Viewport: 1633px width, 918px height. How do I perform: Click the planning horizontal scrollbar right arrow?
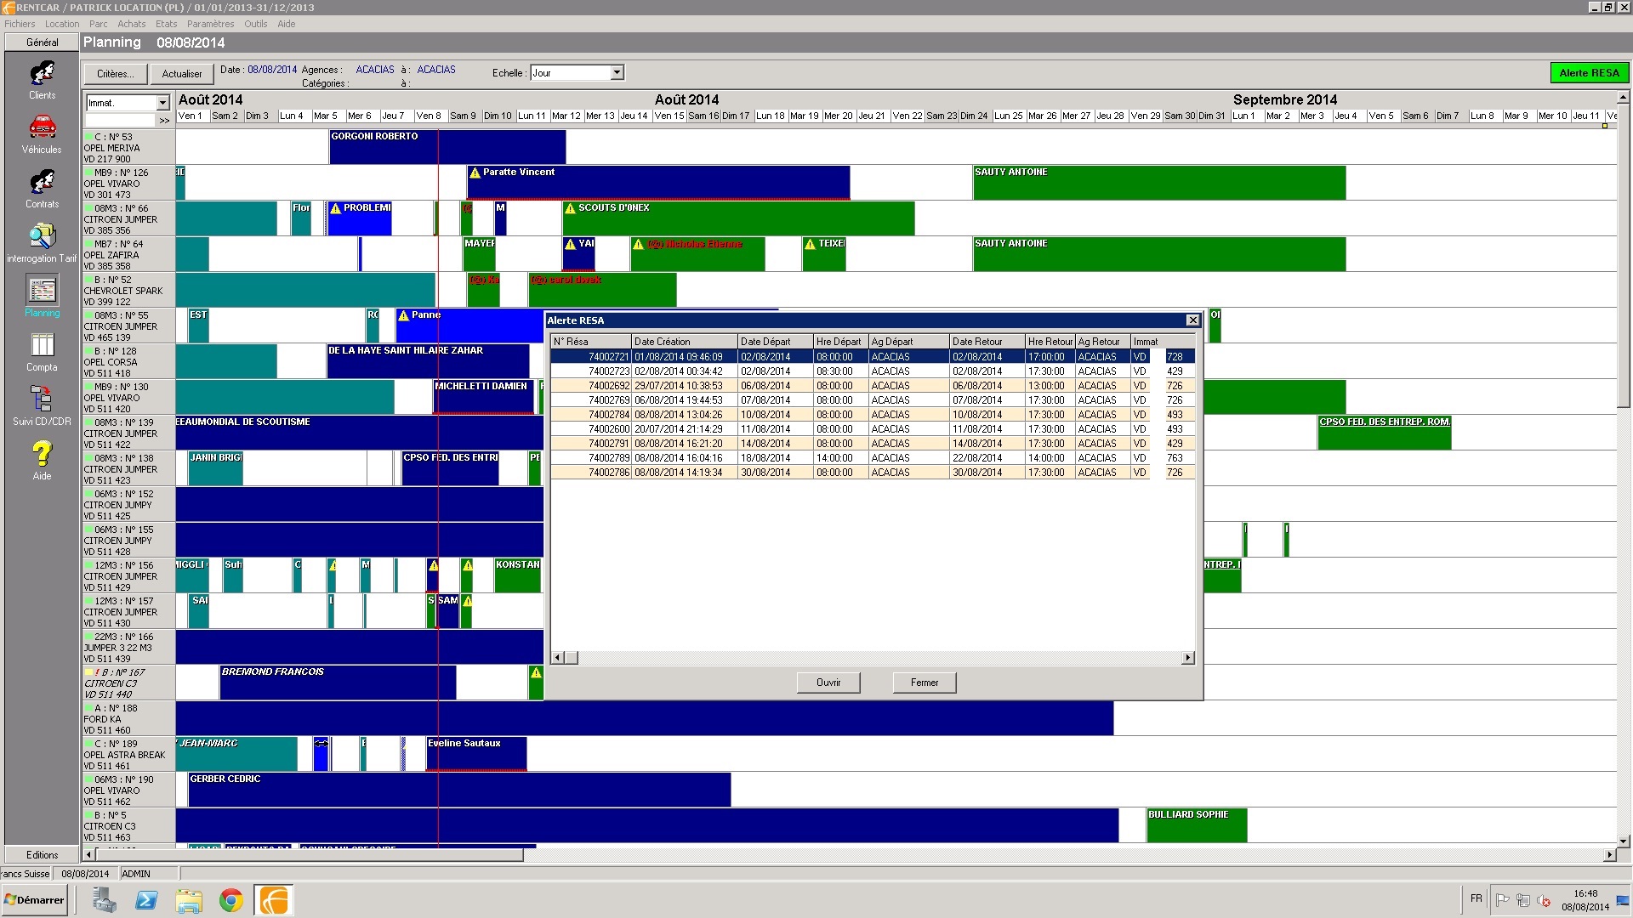[1609, 855]
